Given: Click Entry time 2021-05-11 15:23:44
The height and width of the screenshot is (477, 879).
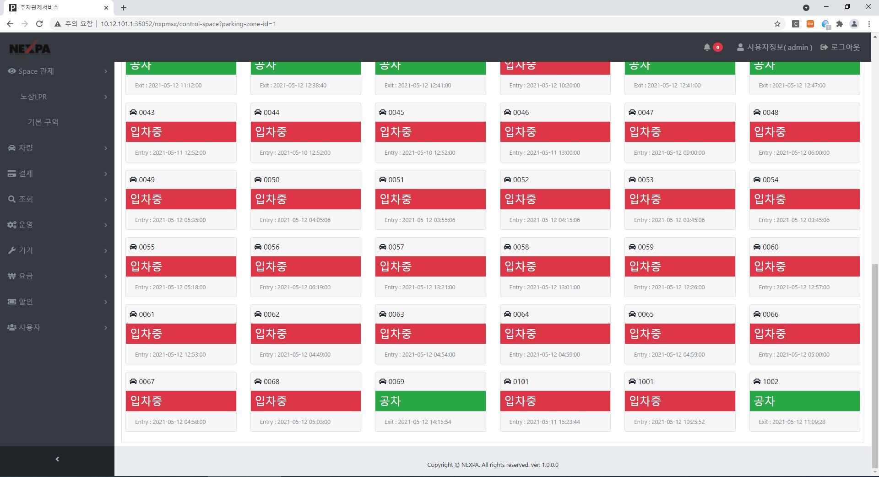Looking at the screenshot, I should tap(544, 422).
